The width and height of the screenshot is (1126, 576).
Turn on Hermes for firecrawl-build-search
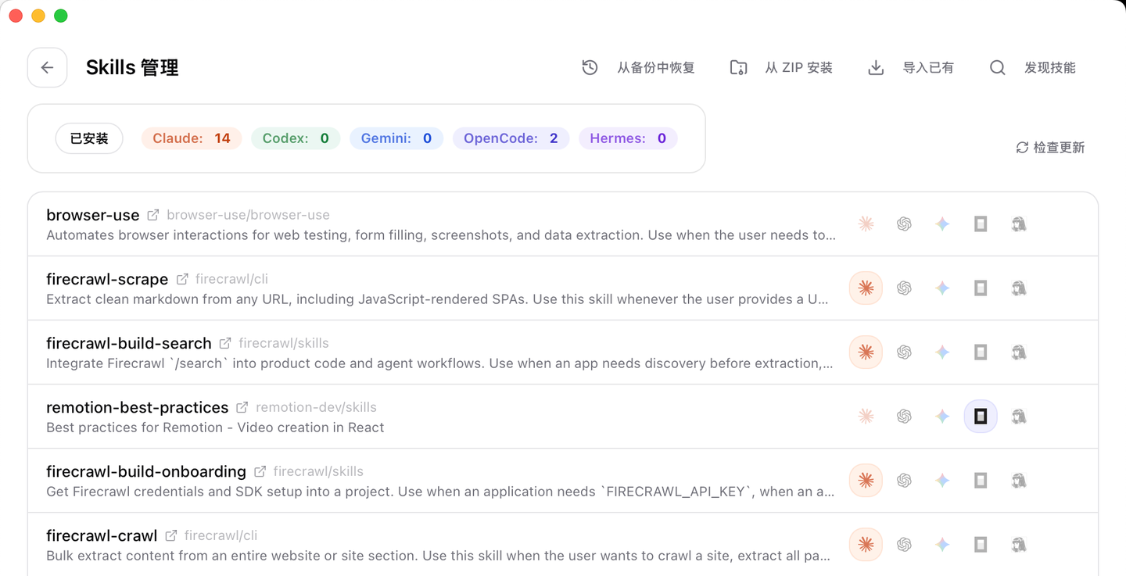point(1019,352)
